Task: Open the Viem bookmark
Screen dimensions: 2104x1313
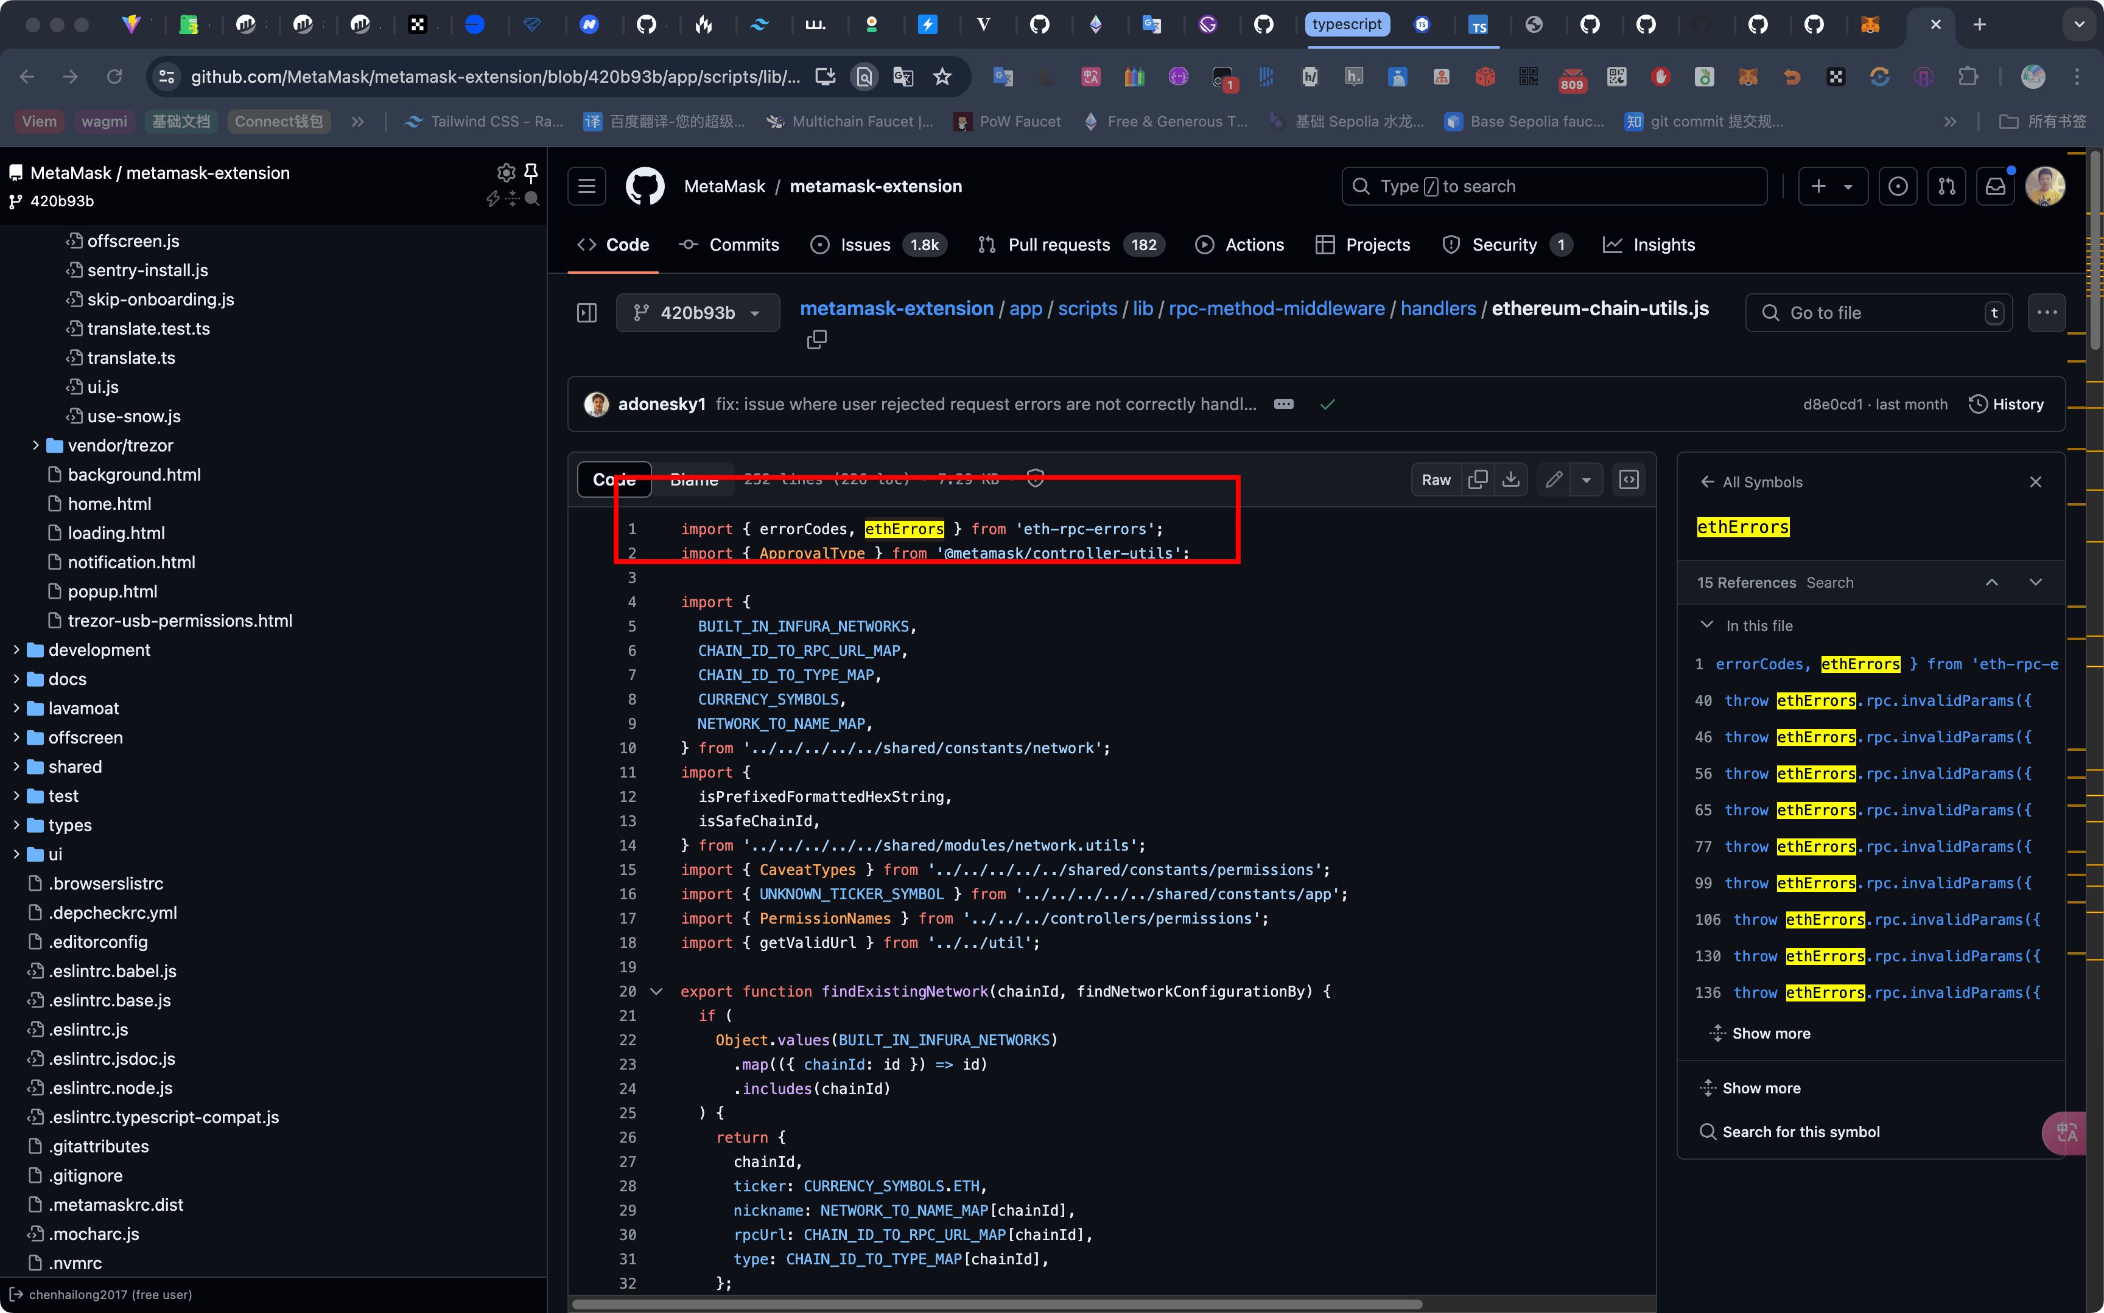Action: pos(39,122)
